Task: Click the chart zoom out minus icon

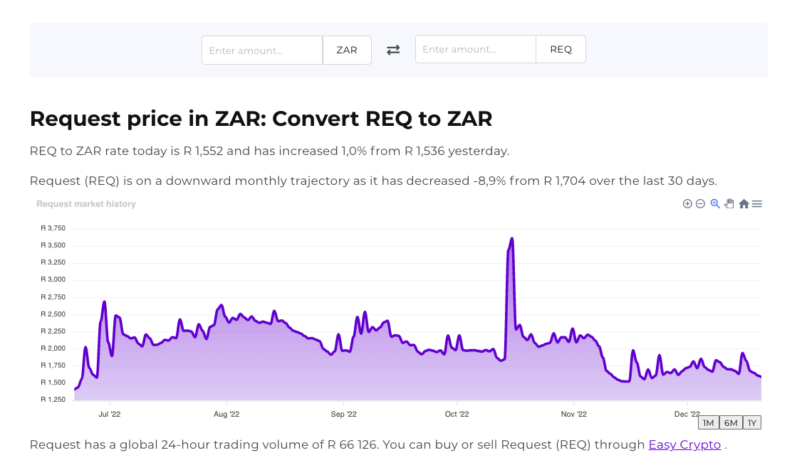Action: [x=700, y=204]
